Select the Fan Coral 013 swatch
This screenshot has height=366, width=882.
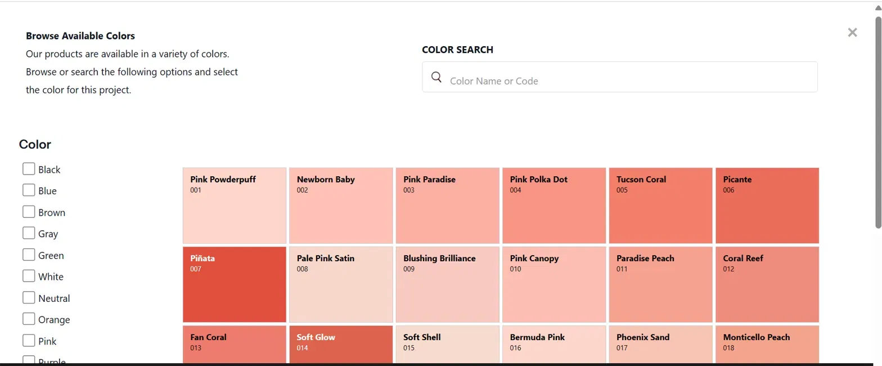coord(235,345)
